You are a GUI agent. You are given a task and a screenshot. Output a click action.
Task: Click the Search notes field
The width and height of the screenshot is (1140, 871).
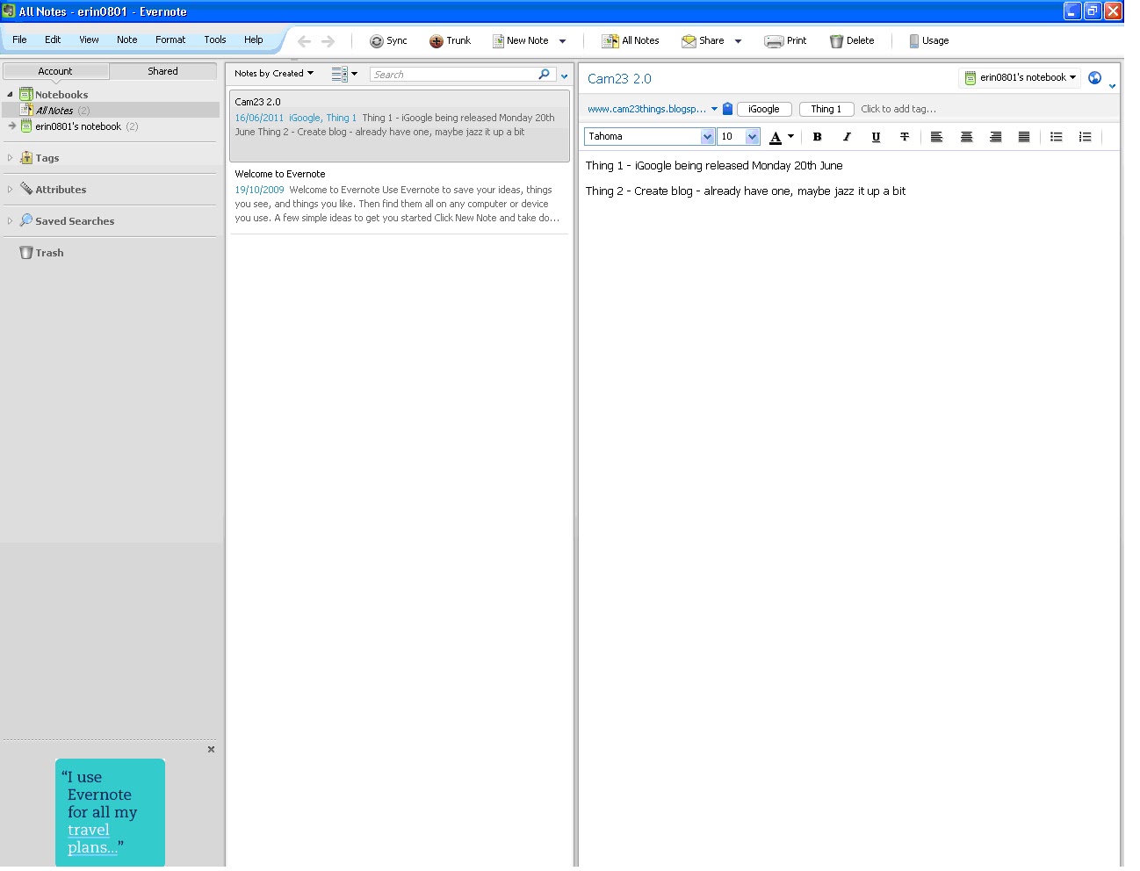click(453, 75)
